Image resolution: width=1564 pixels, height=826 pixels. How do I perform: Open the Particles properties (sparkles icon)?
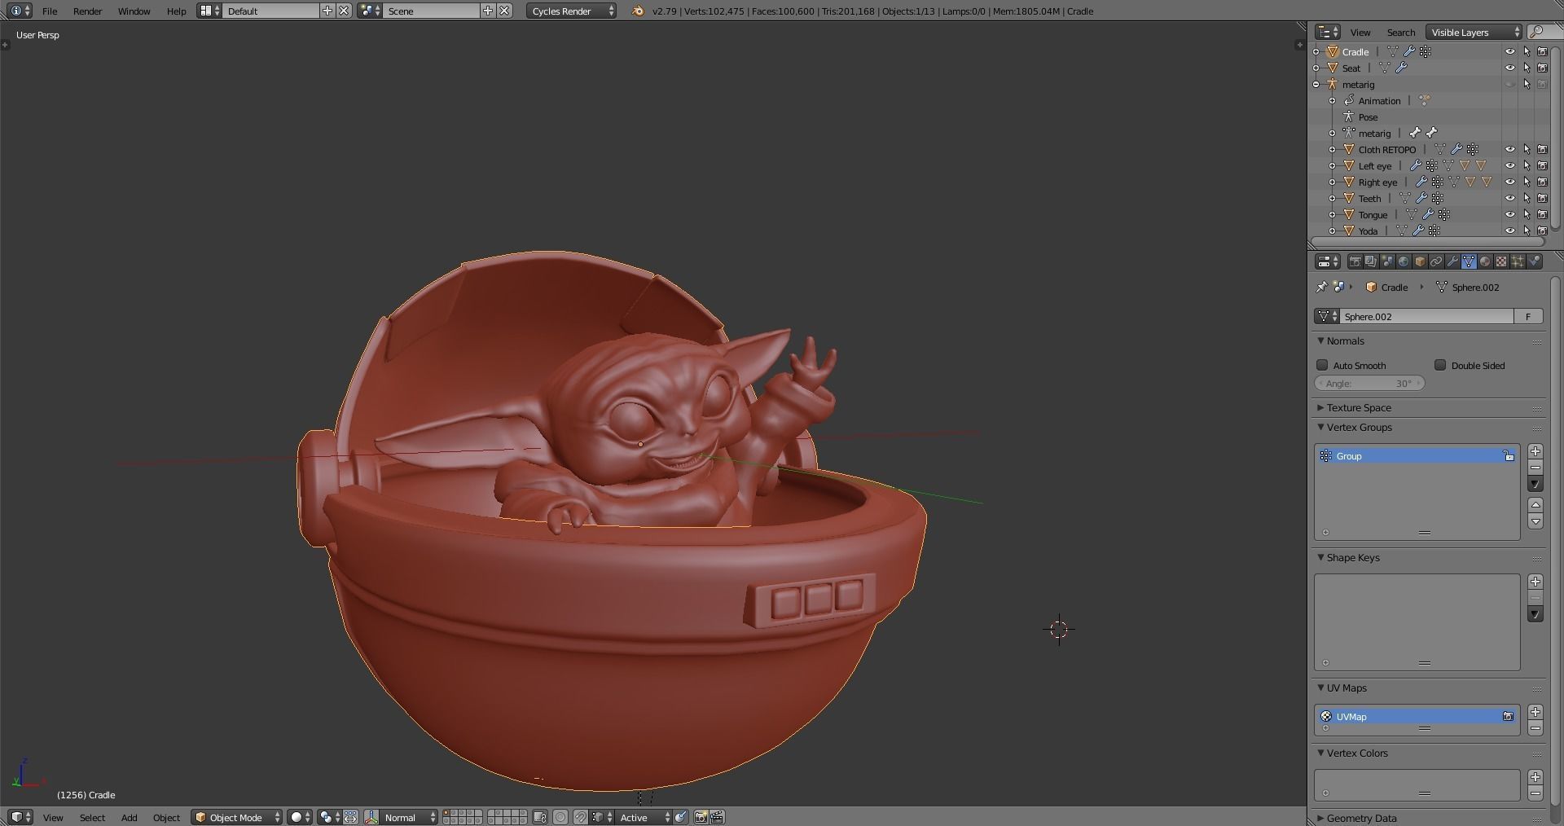coord(1518,261)
